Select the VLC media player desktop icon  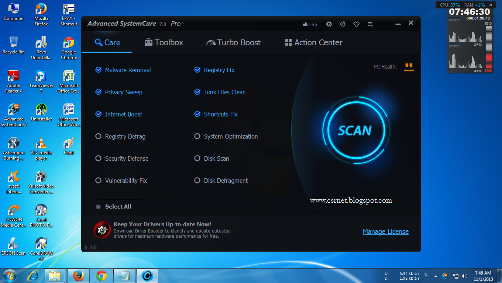click(x=41, y=149)
